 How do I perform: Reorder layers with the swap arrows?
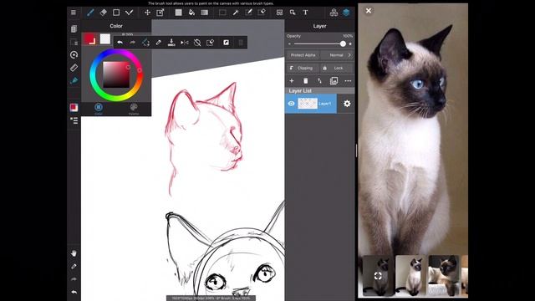click(319, 81)
